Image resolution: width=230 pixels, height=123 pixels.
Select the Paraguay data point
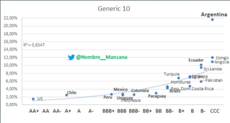point(156,93)
